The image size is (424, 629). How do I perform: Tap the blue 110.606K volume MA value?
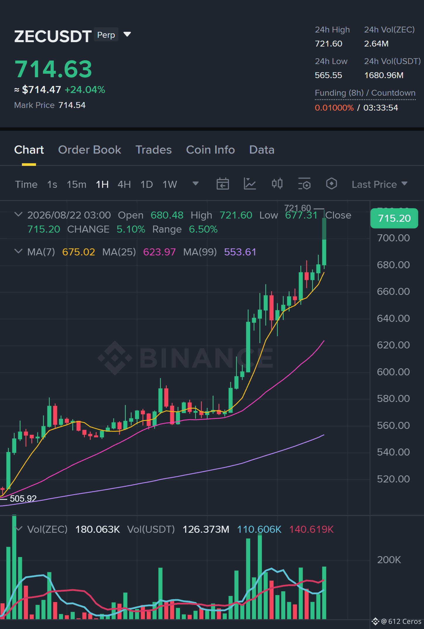259,529
